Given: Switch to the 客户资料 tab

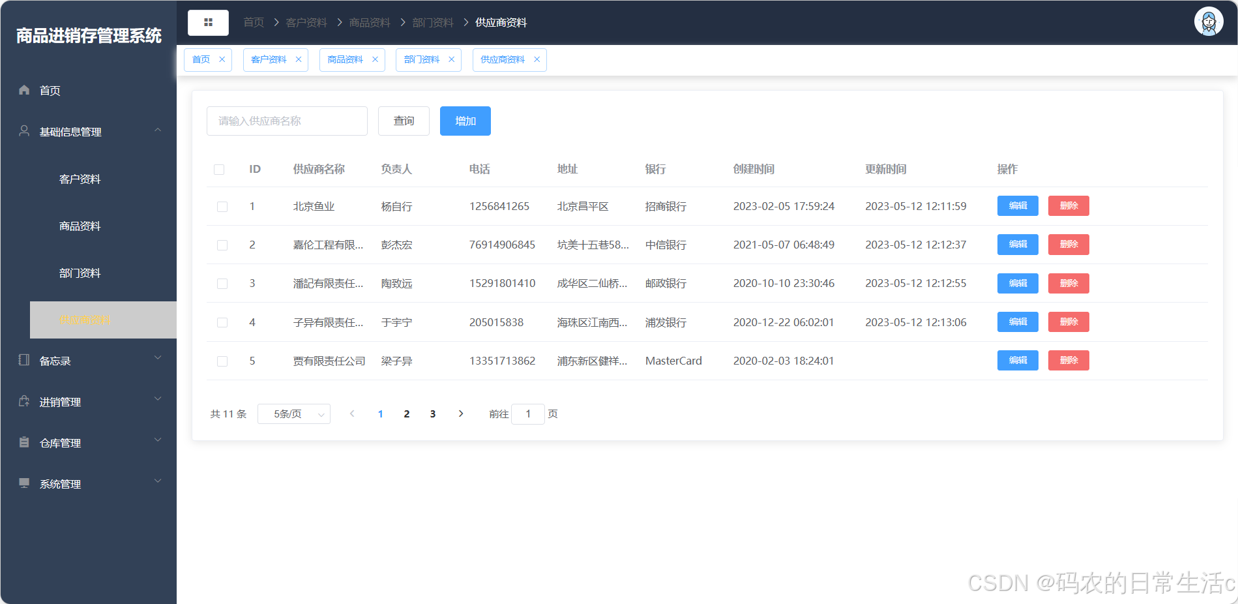Looking at the screenshot, I should 267,59.
